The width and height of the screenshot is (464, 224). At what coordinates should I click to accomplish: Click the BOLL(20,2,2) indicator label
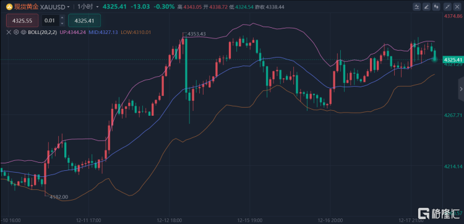(43, 32)
